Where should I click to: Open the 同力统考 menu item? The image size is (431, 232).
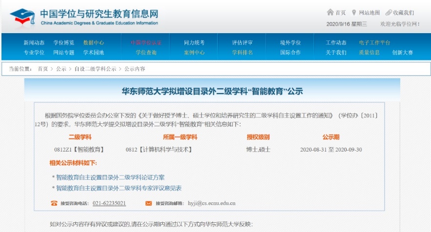194,42
